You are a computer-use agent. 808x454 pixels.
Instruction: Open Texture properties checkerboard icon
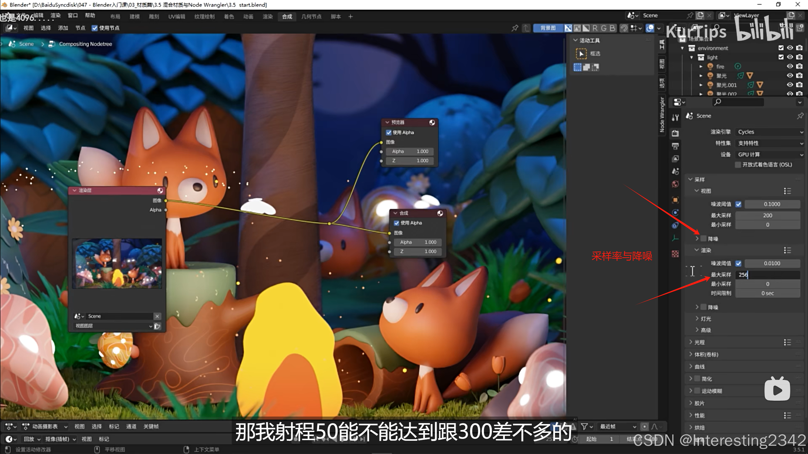pos(675,254)
